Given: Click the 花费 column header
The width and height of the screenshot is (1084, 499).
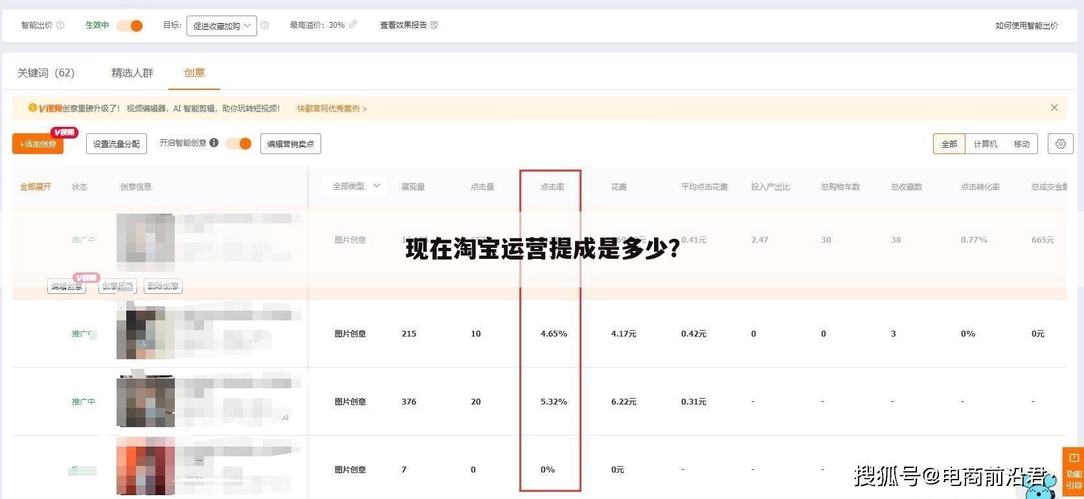Looking at the screenshot, I should click(x=619, y=186).
